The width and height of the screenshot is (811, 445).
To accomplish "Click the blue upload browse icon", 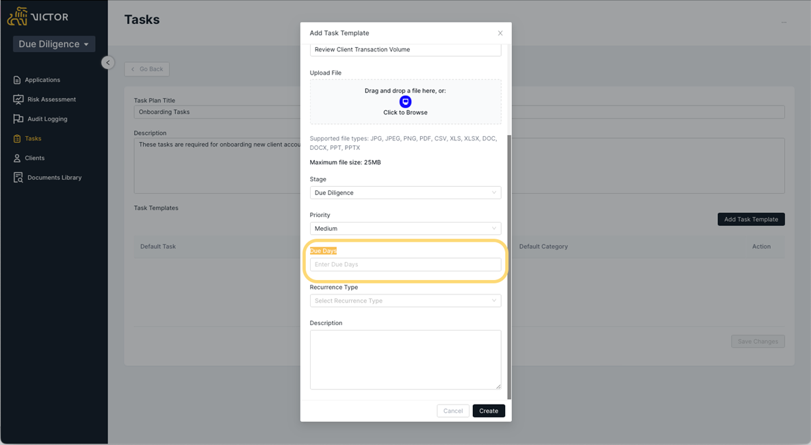I will [405, 101].
